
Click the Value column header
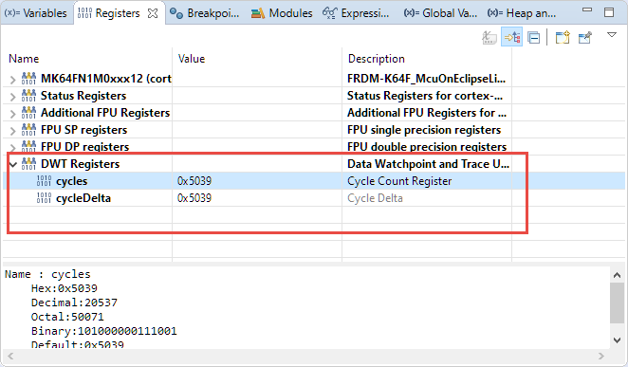click(x=192, y=59)
